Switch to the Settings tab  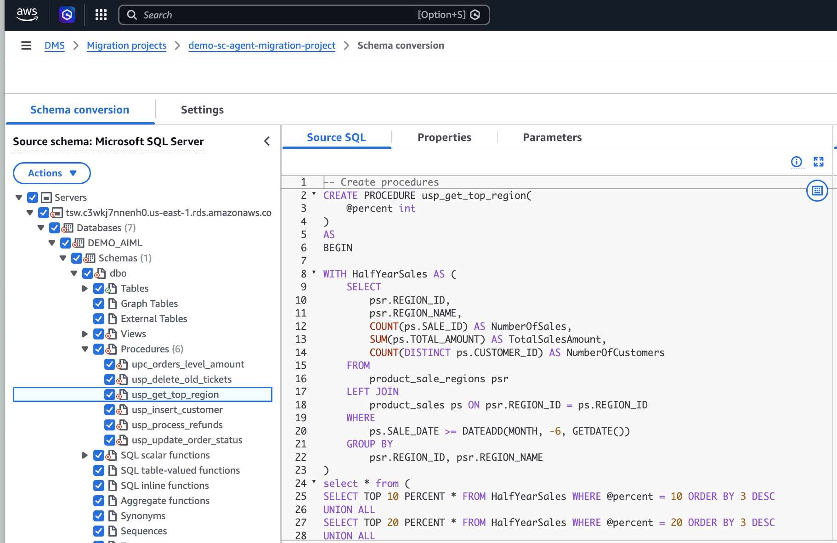(x=202, y=110)
